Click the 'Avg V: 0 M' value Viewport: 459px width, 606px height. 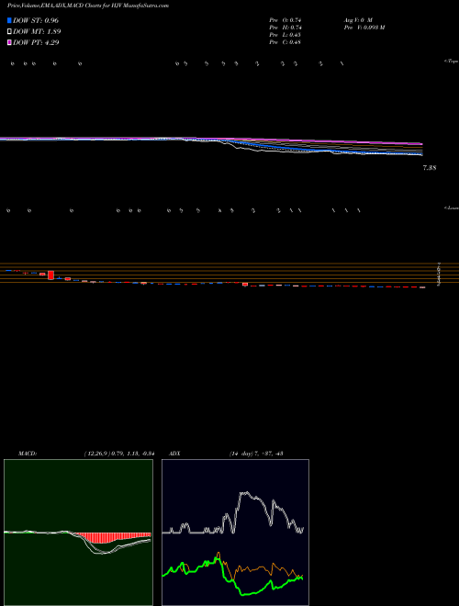(x=359, y=19)
